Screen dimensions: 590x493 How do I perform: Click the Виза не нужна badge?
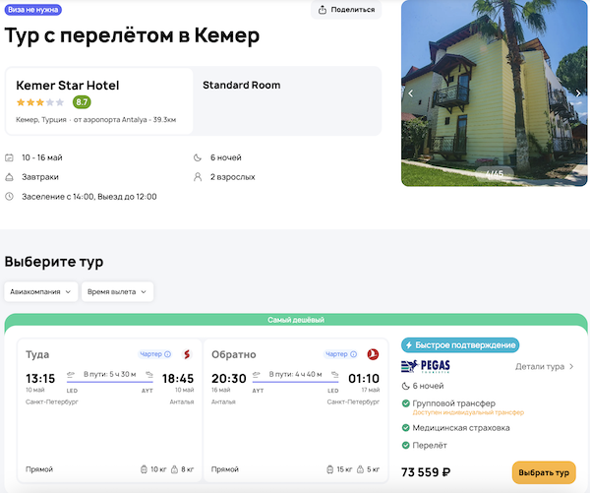[32, 9]
